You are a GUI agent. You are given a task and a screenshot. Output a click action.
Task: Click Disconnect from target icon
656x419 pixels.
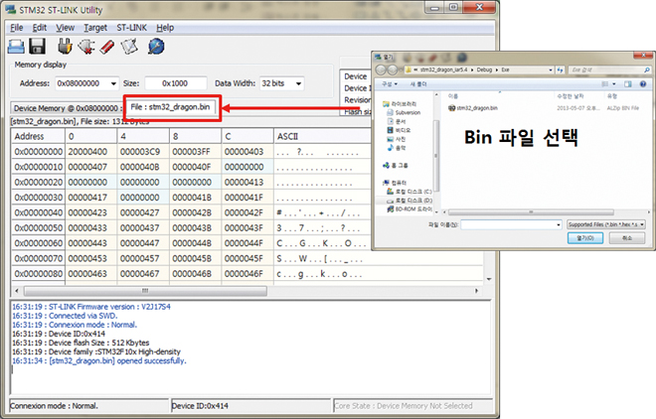pyautogui.click(x=86, y=47)
